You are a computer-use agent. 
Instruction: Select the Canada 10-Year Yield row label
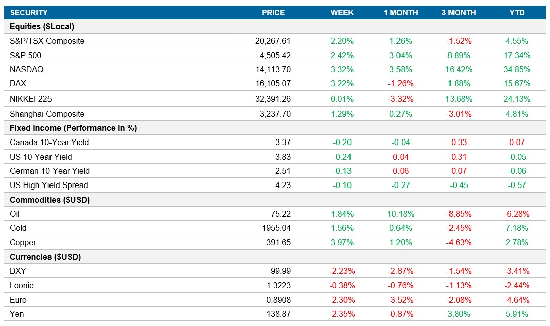click(x=44, y=142)
